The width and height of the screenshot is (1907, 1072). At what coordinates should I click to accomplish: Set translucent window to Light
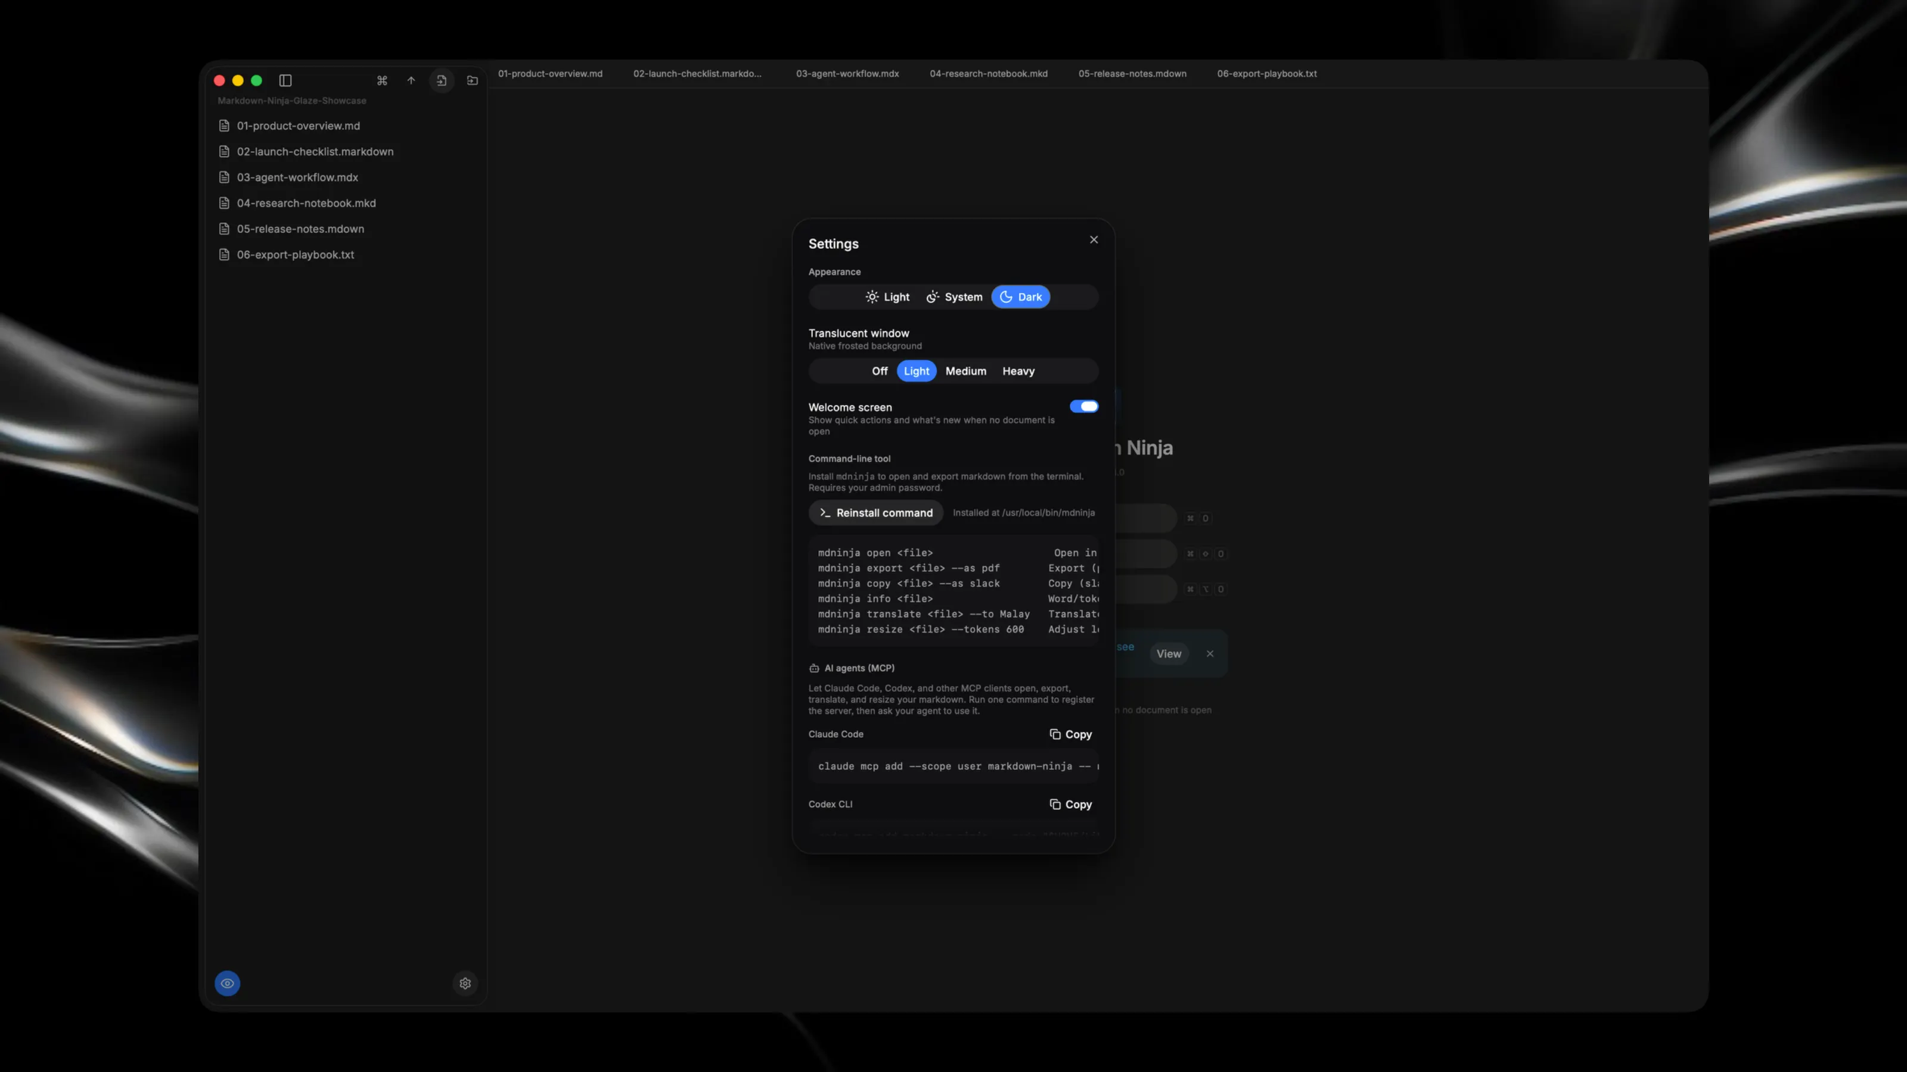(917, 372)
